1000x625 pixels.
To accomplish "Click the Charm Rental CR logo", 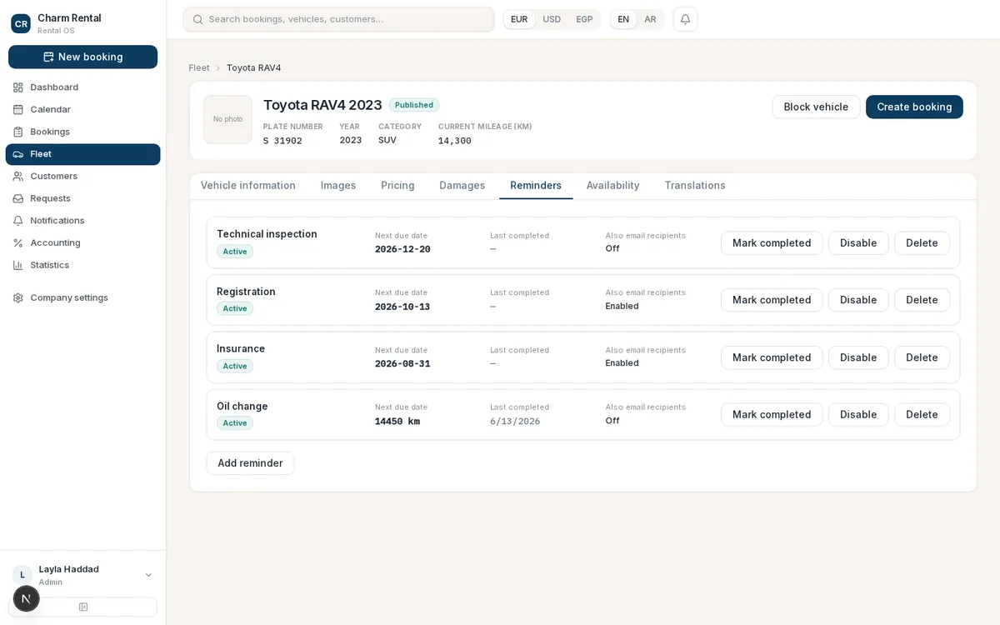I will tap(21, 23).
